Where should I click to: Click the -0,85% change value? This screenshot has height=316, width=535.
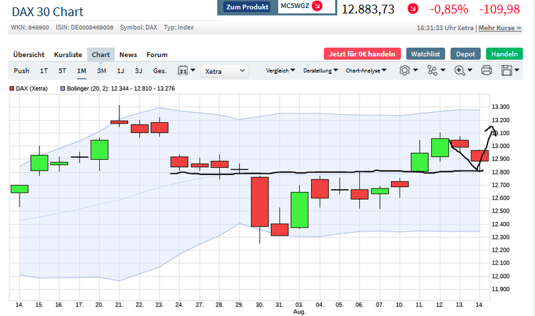coord(449,9)
